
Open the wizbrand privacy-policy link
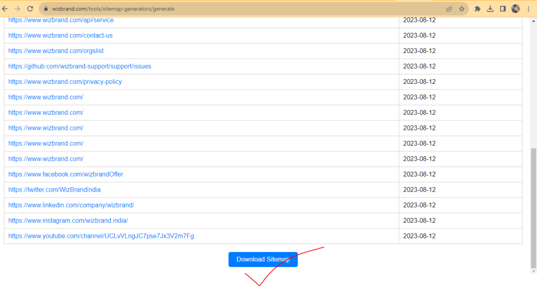point(65,82)
